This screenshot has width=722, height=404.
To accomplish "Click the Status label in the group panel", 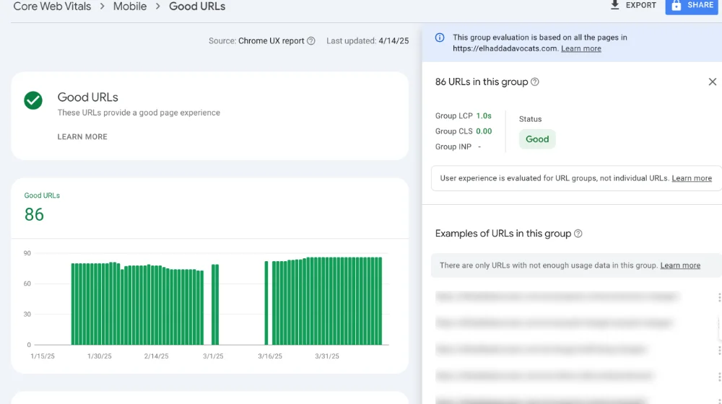I will click(531, 119).
